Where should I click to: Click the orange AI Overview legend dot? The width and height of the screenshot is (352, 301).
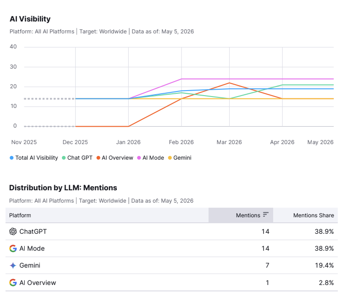pyautogui.click(x=98, y=158)
